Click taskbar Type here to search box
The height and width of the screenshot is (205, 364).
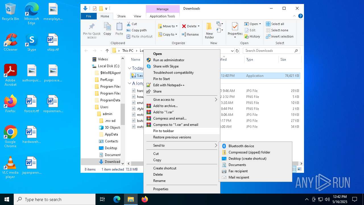tap(55, 199)
